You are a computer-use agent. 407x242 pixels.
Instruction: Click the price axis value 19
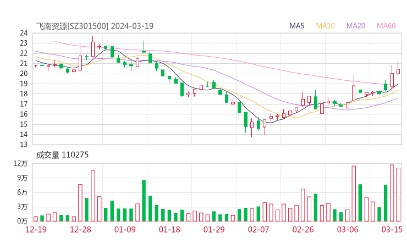pyautogui.click(x=24, y=84)
